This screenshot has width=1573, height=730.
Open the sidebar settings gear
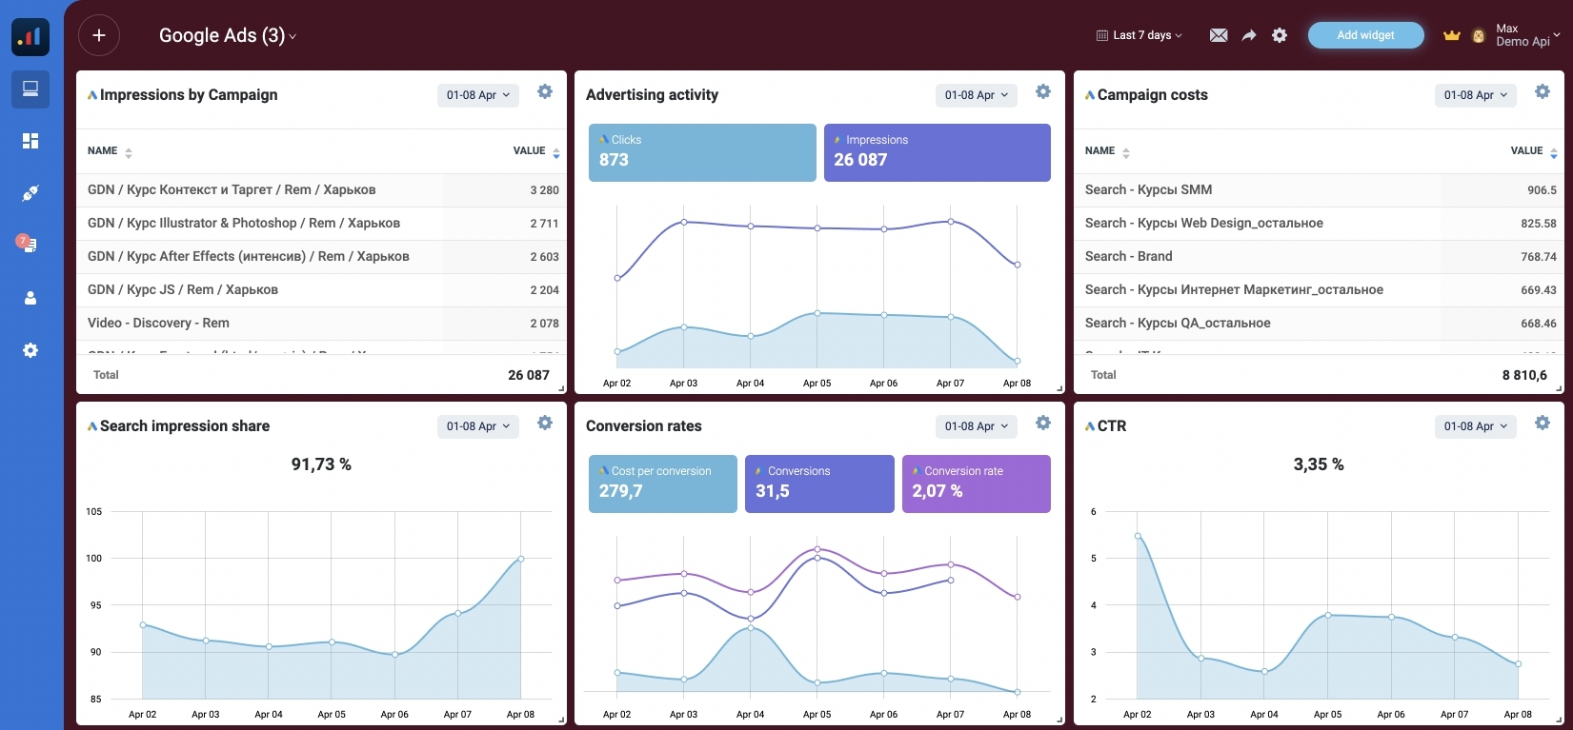[x=30, y=350]
